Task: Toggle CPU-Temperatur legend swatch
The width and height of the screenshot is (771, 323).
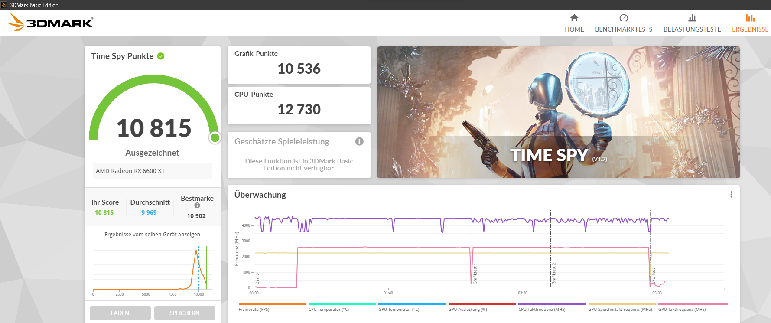Action: coord(342,304)
